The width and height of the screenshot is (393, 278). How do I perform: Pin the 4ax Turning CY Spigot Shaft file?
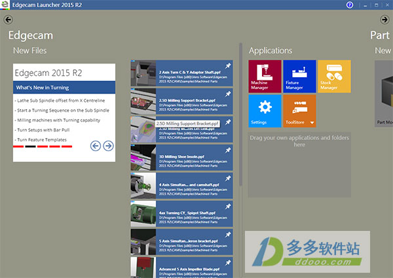(227, 207)
